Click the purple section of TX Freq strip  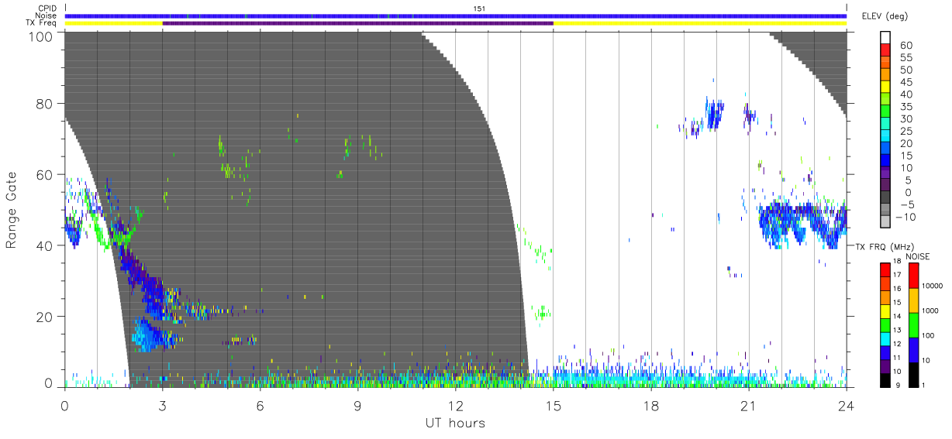click(357, 23)
